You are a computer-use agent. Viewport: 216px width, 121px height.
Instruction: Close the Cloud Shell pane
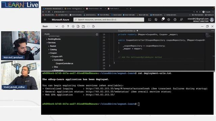pyautogui.click(x=212, y=26)
